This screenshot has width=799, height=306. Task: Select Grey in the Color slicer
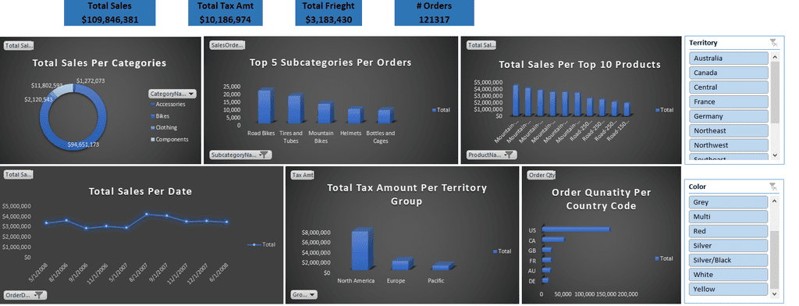[728, 202]
